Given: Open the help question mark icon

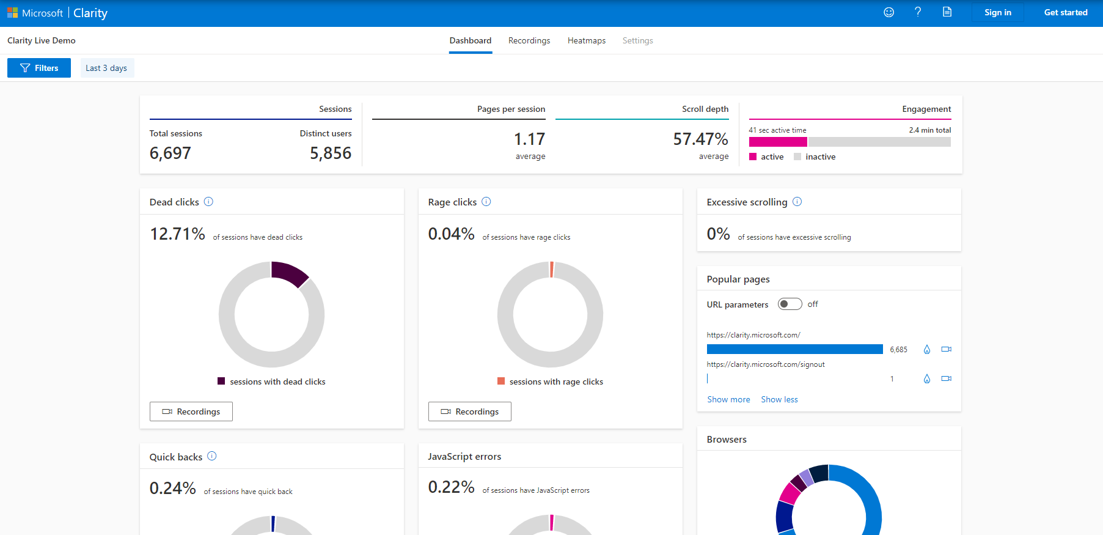Looking at the screenshot, I should pyautogui.click(x=917, y=12).
